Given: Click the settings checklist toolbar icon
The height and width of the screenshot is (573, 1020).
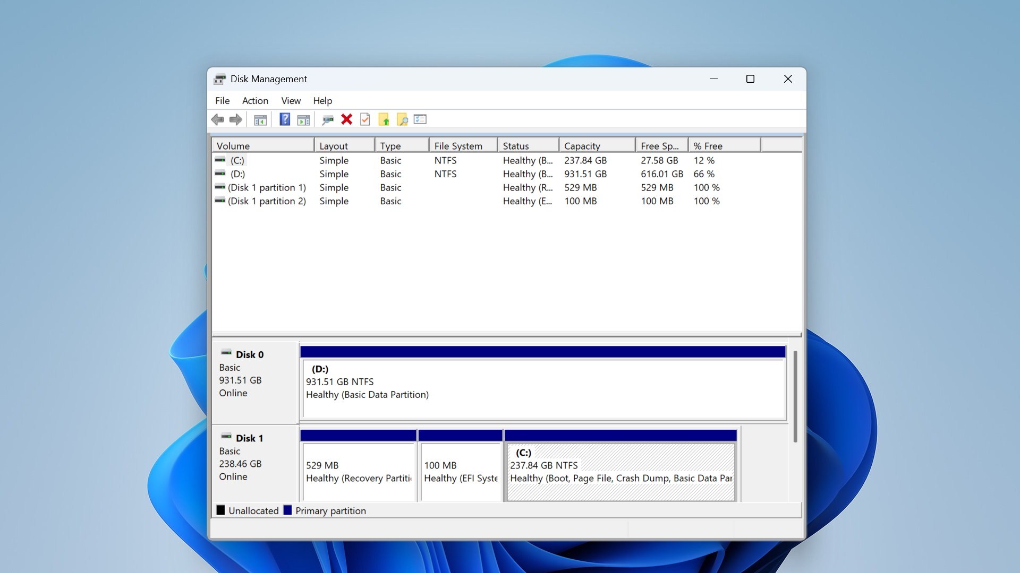Looking at the screenshot, I should click(420, 119).
